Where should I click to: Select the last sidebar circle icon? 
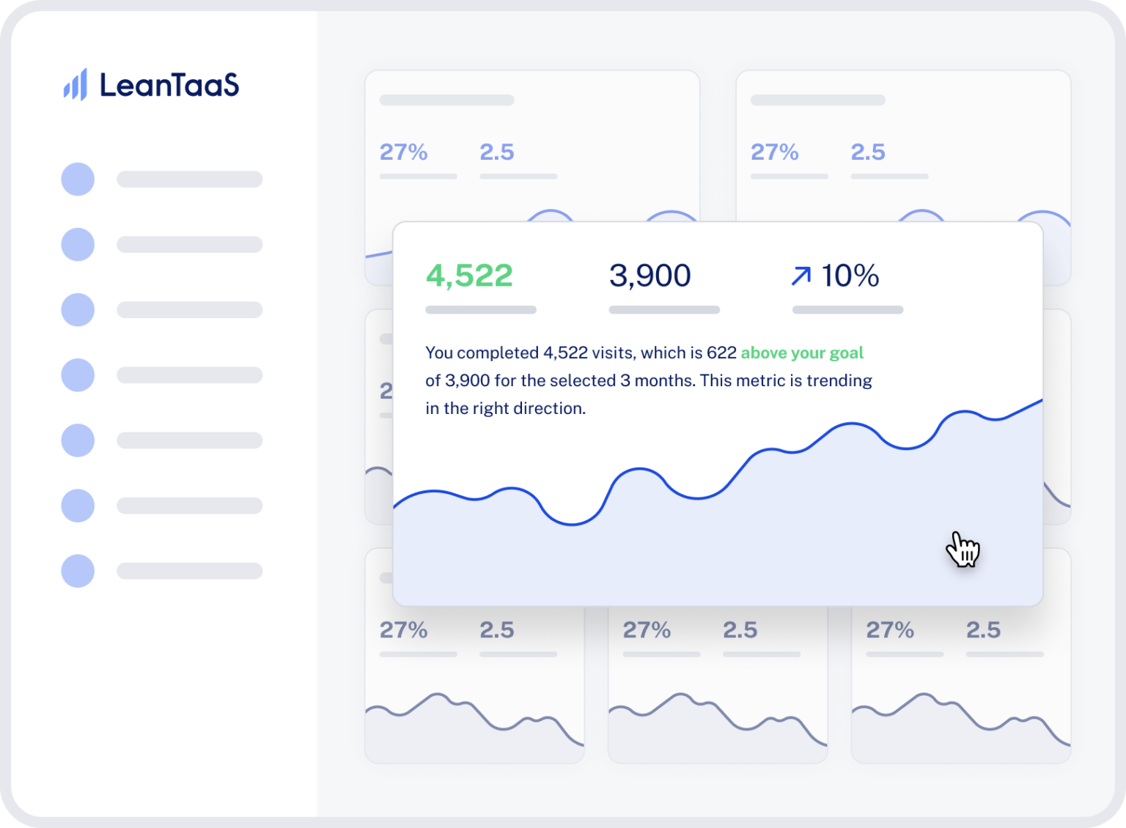pos(78,571)
